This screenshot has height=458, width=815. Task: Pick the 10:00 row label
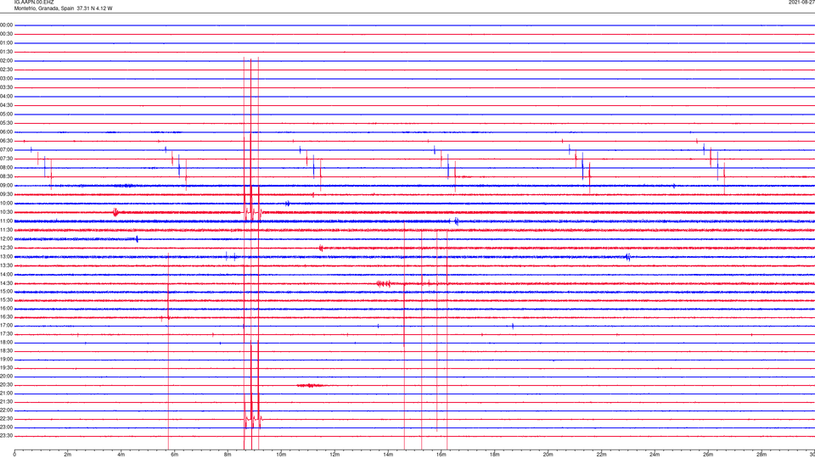[x=7, y=203]
